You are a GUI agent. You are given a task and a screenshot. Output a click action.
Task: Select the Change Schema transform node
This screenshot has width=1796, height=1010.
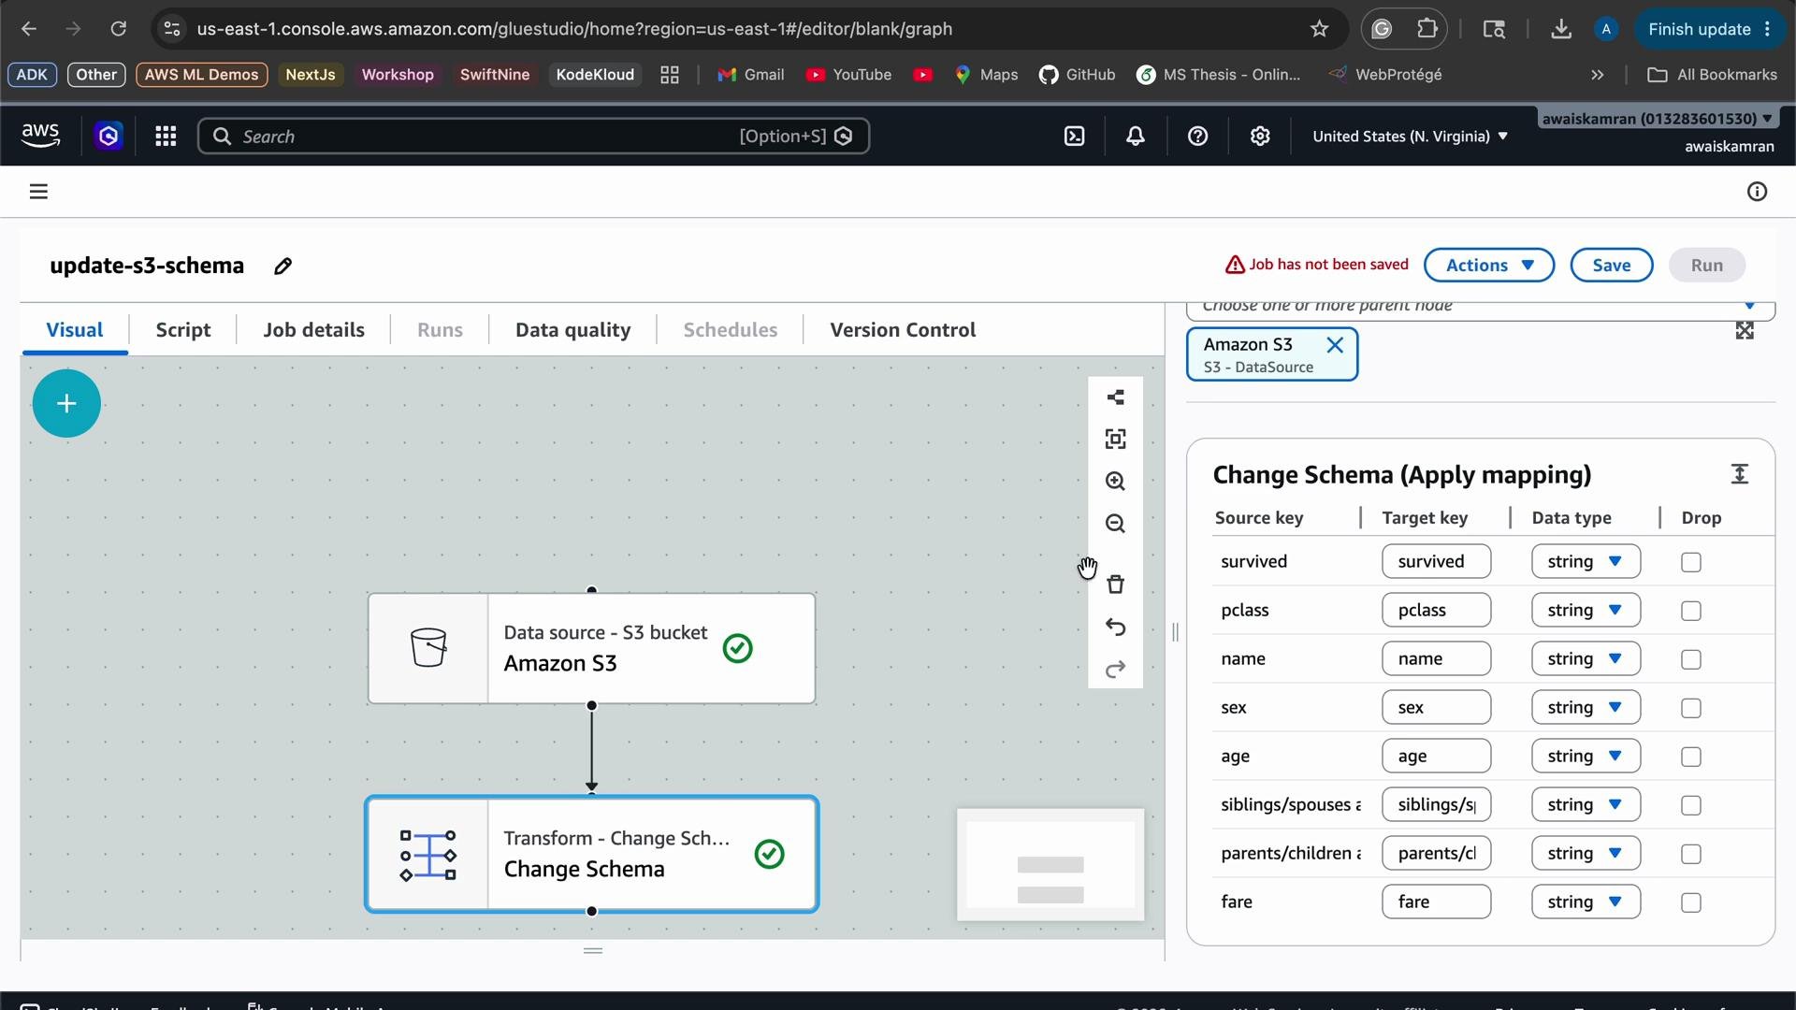point(591,854)
